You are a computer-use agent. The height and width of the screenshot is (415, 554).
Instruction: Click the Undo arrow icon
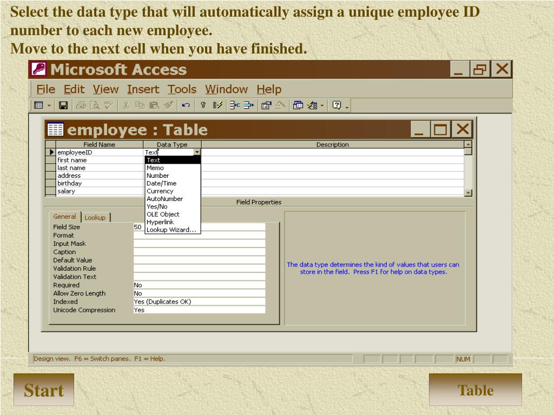pos(186,105)
